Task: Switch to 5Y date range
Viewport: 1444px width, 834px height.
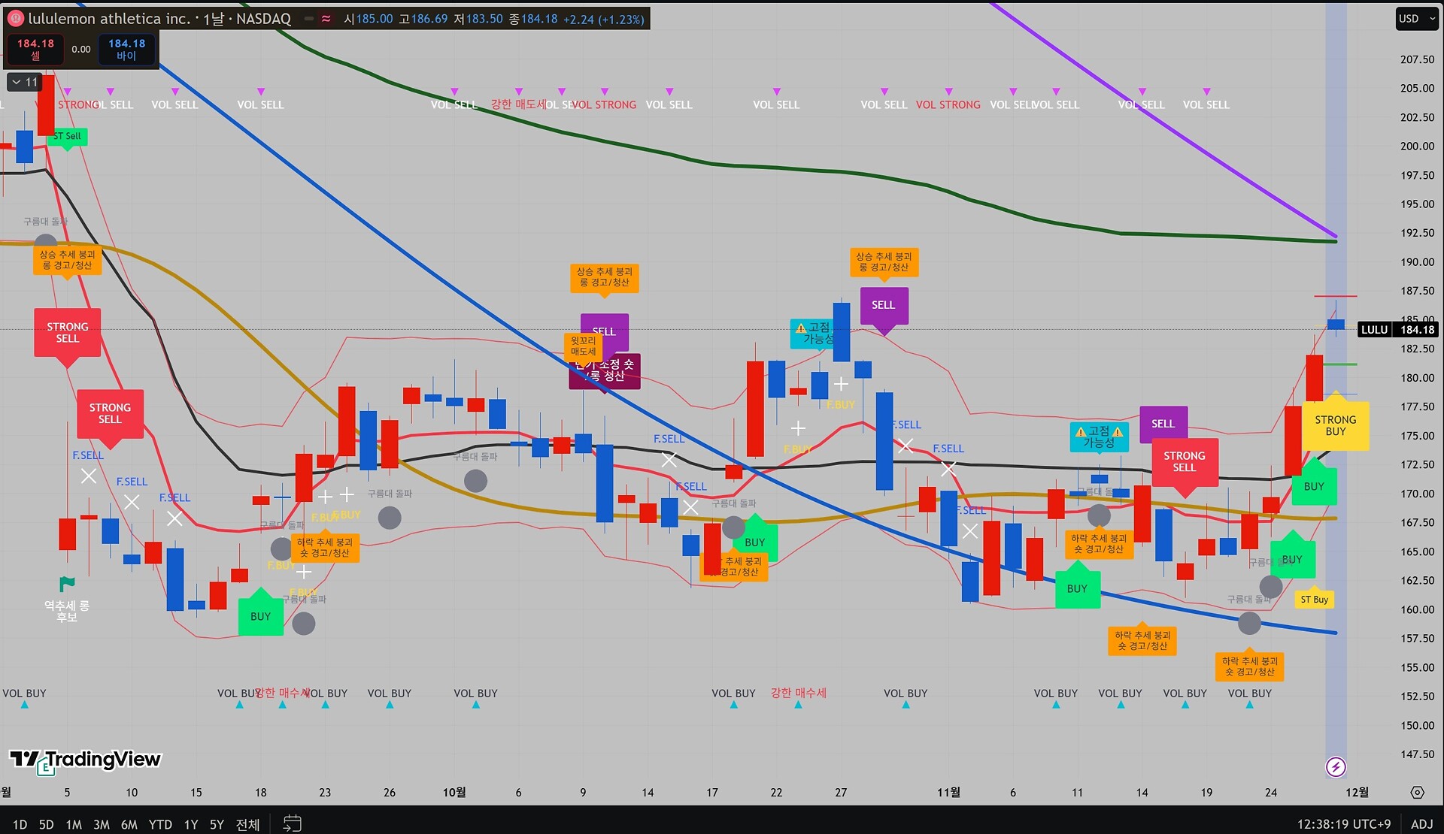Action: 217,824
